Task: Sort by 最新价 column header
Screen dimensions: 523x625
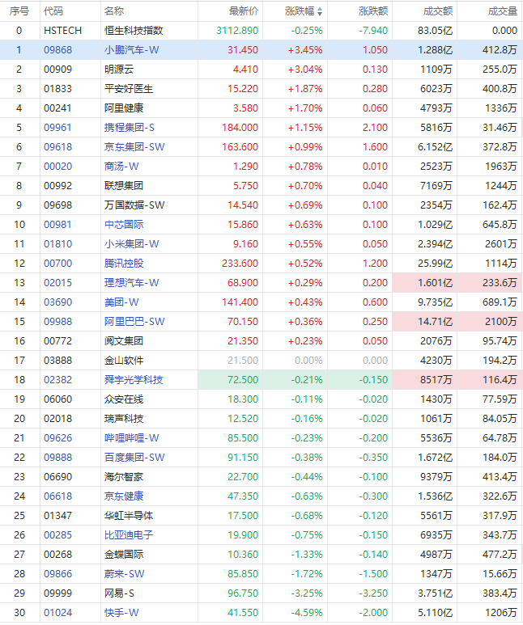Action: 244,11
